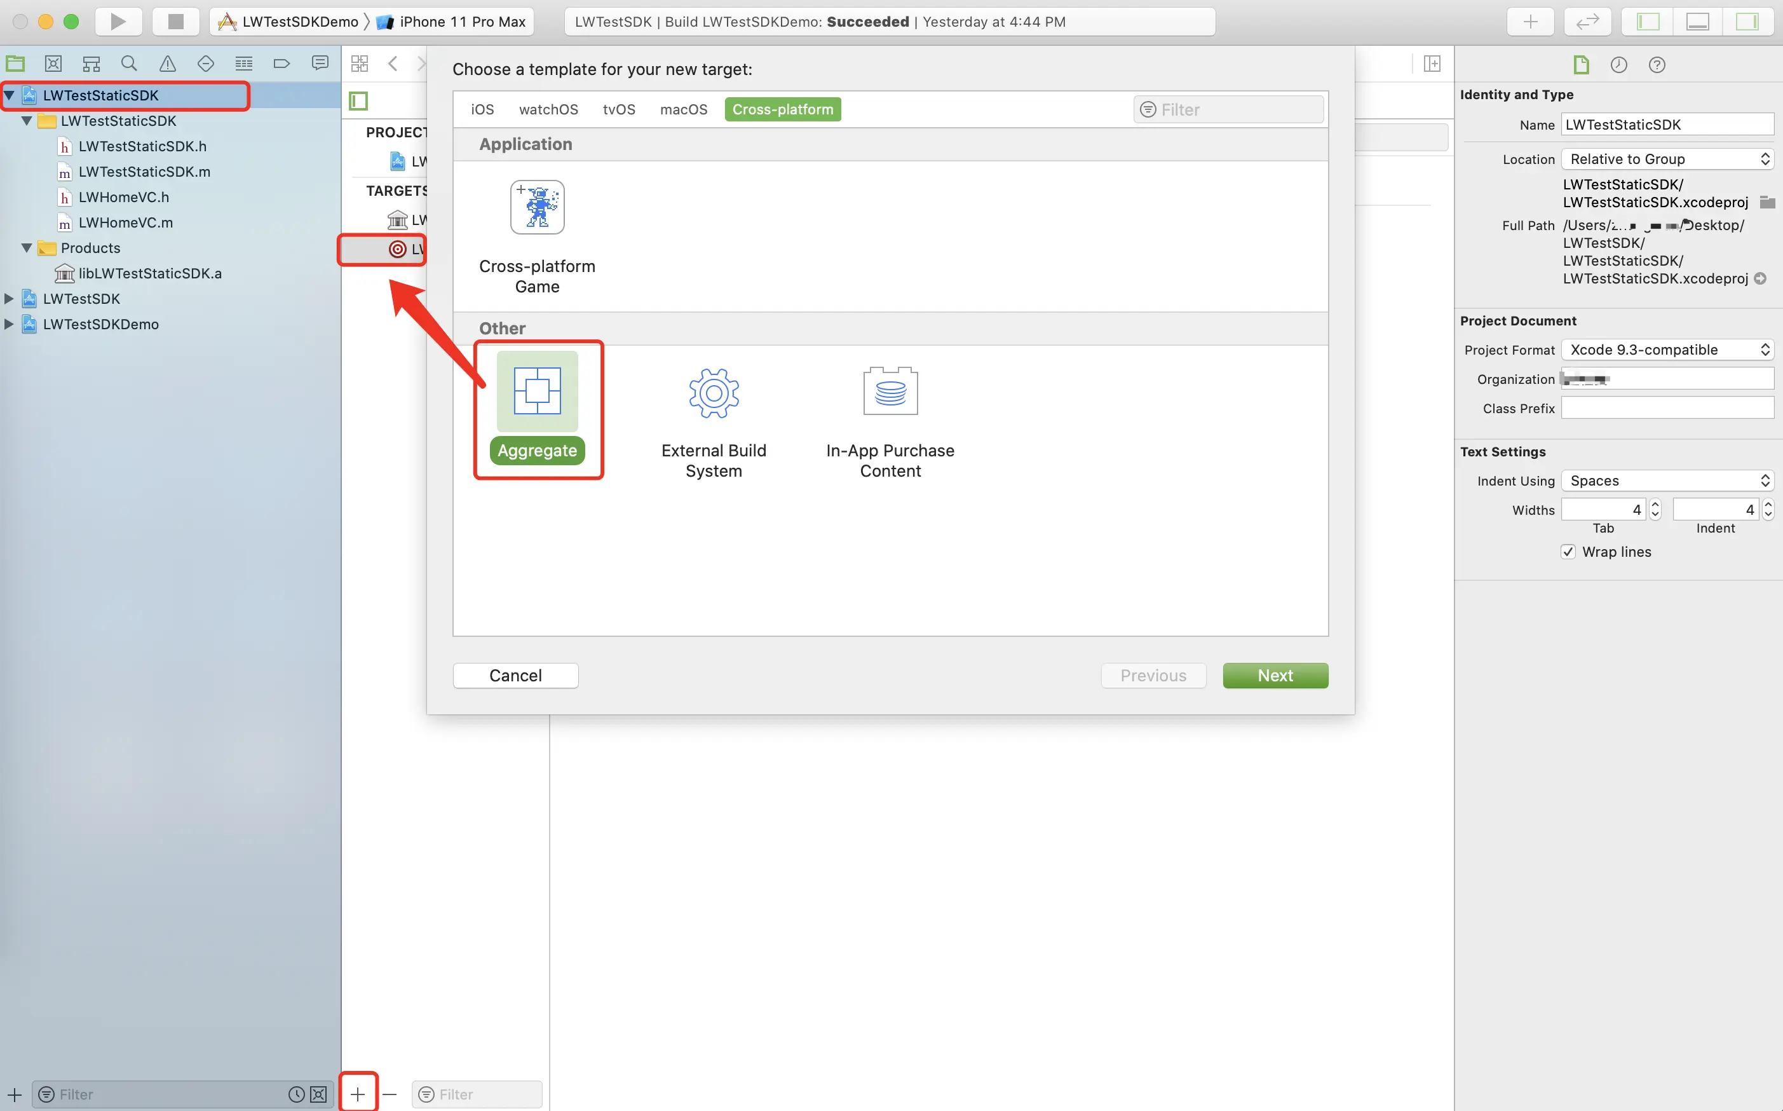Switch to the macOS template tab

[x=683, y=109]
